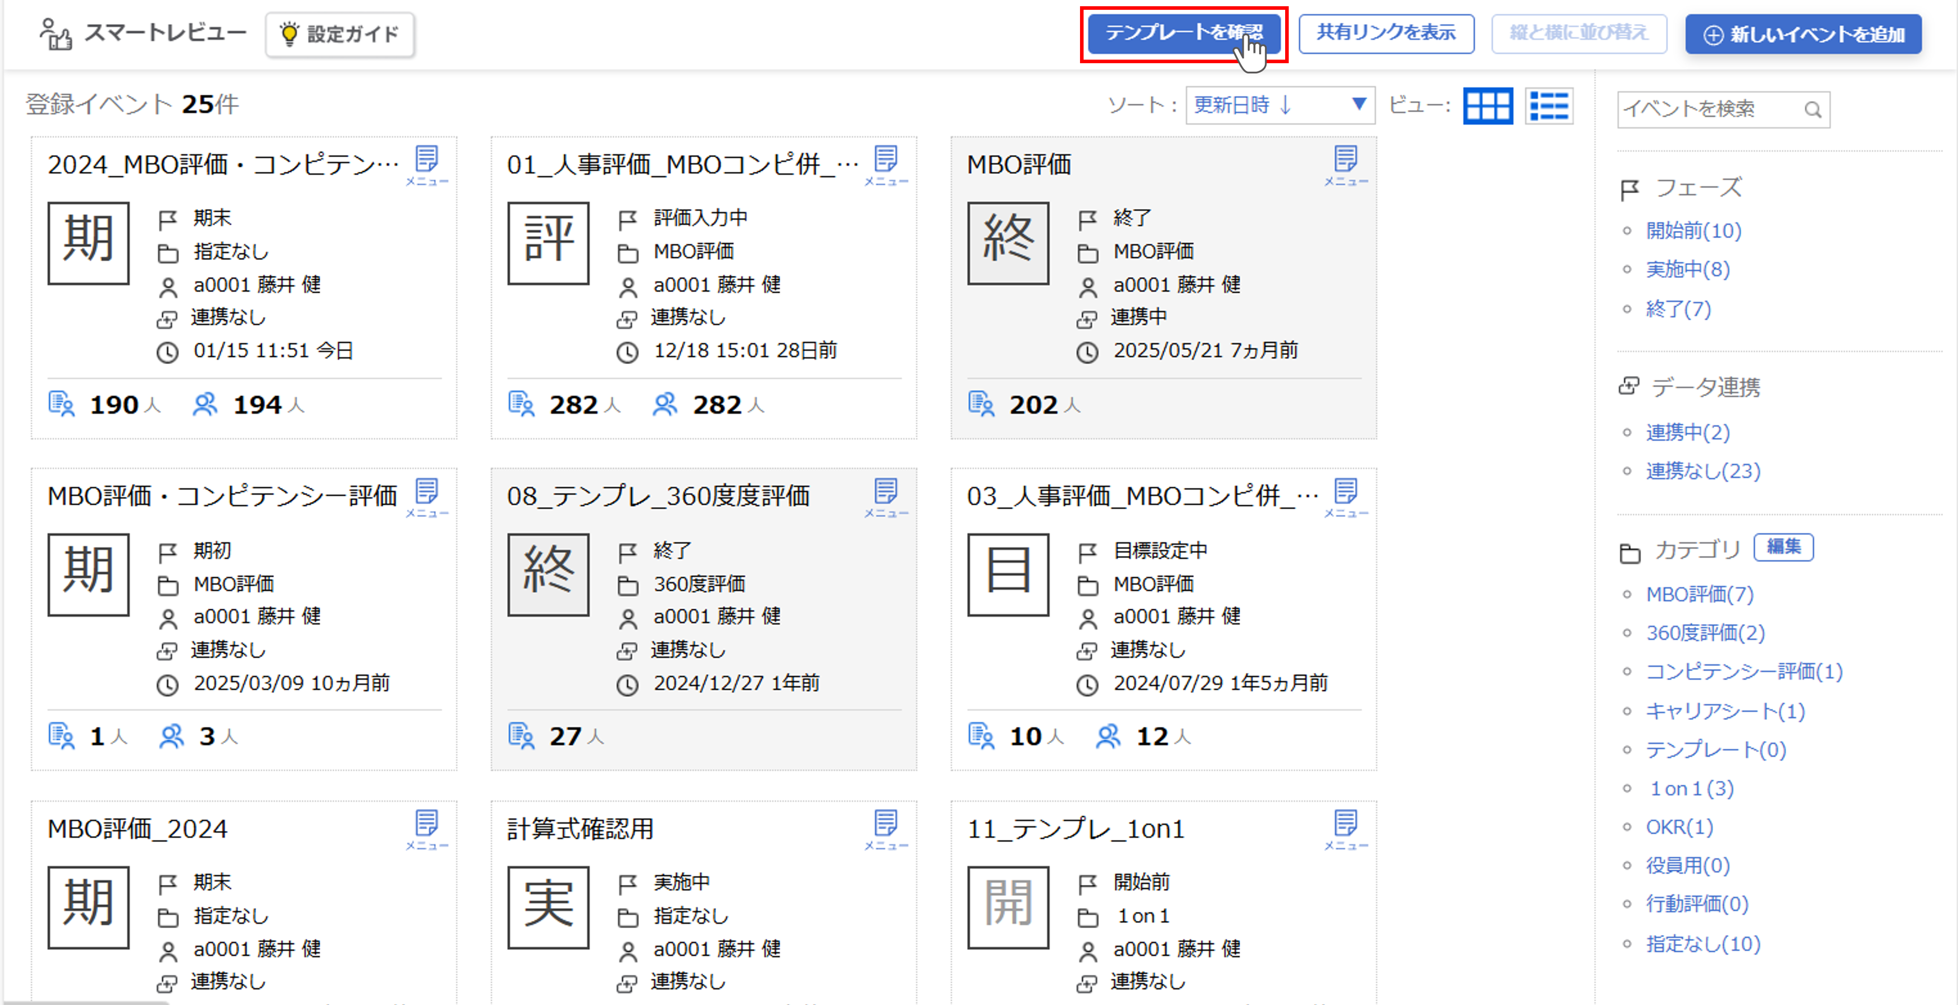The width and height of the screenshot is (1958, 1005).
Task: Switch to grid tile view
Action: click(1488, 105)
